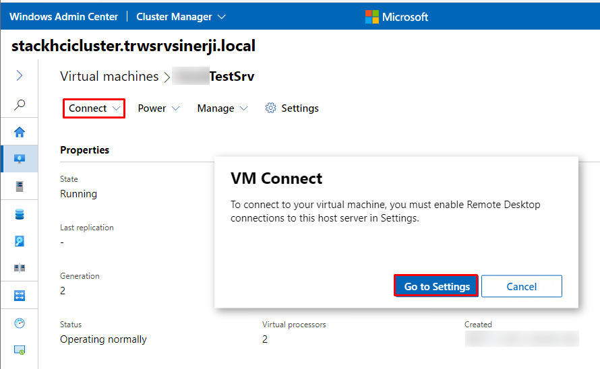Open the Drives sidebar icon

point(20,241)
